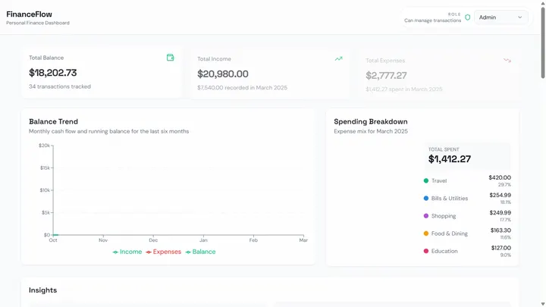
Task: Click the scrollbar down arrow
Action: pos(542,304)
